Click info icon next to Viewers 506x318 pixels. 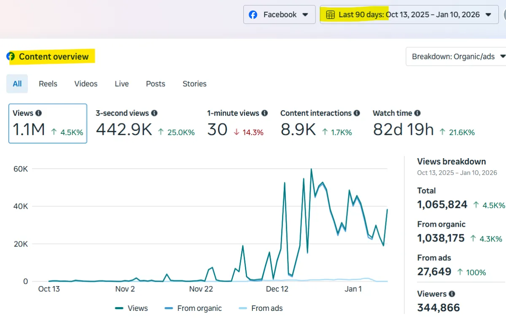452,294
